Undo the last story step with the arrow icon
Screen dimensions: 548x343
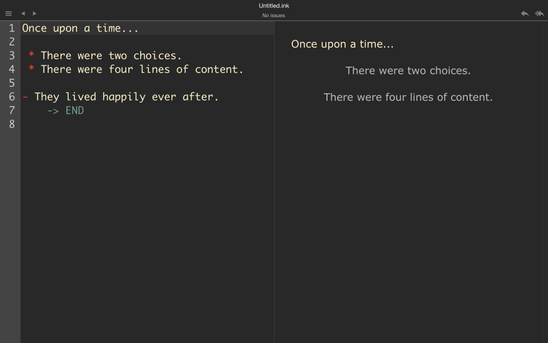pyautogui.click(x=525, y=13)
